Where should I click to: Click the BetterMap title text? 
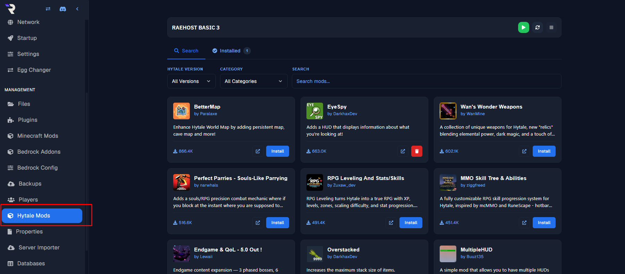pyautogui.click(x=207, y=107)
